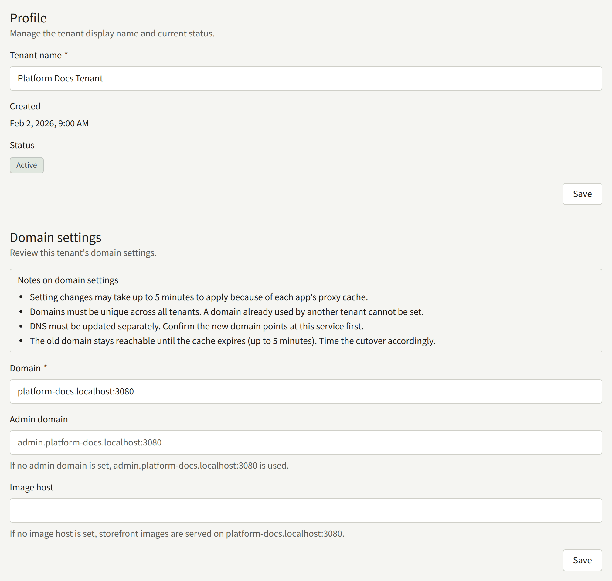Click the Admin domain input field

(x=306, y=442)
